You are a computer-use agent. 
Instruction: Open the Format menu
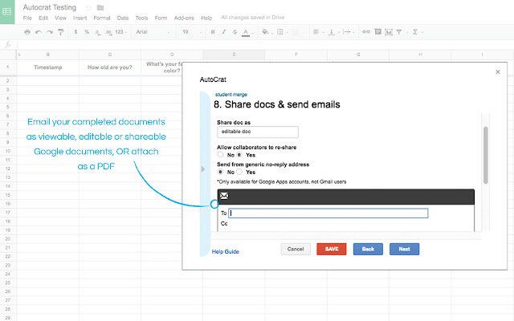pyautogui.click(x=102, y=18)
